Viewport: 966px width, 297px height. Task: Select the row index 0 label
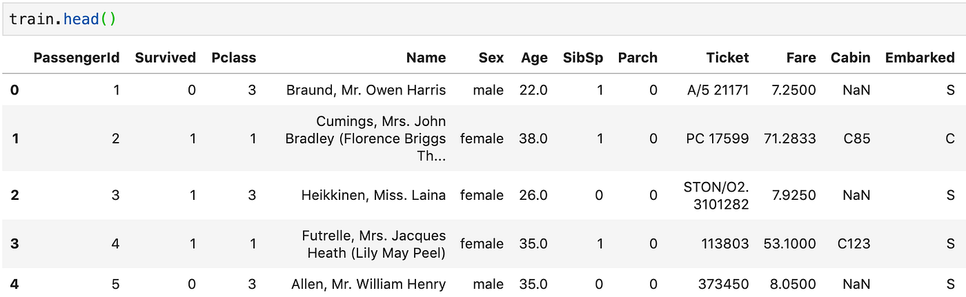14,90
